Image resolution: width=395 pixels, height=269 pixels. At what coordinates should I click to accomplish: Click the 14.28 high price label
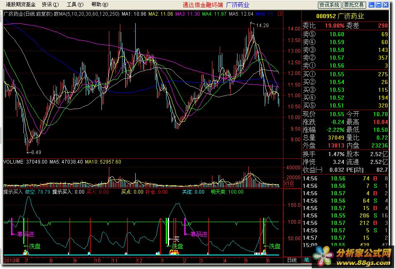[x=262, y=26]
